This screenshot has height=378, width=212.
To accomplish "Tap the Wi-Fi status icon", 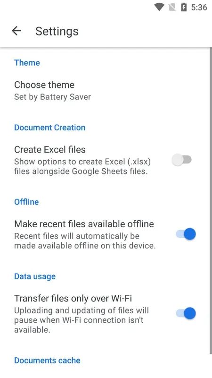I will (159, 7).
